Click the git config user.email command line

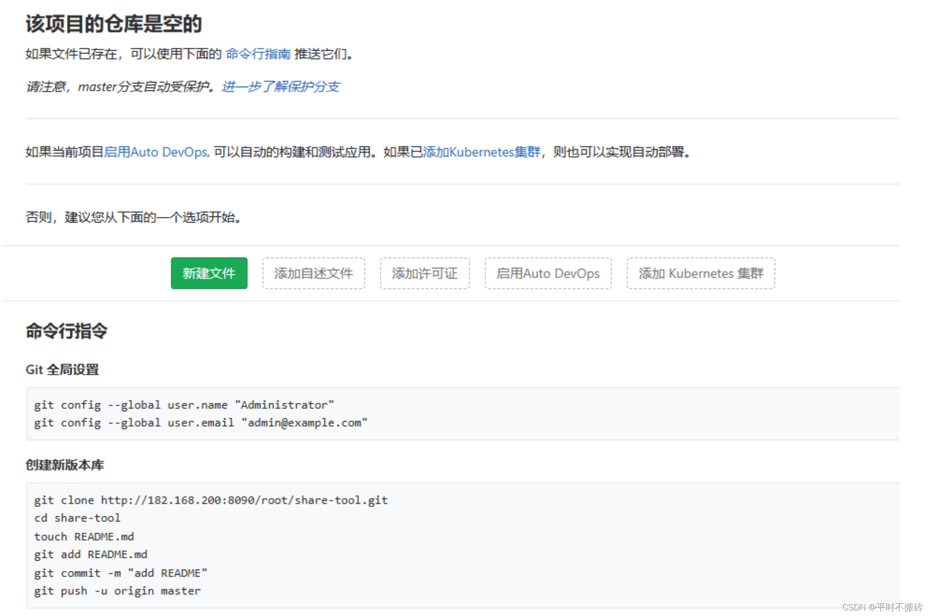click(201, 423)
